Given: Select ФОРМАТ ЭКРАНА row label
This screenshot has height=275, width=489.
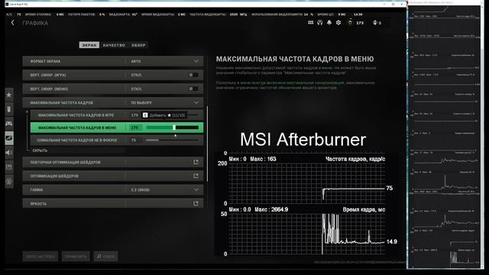Looking at the screenshot, I should [x=45, y=61].
